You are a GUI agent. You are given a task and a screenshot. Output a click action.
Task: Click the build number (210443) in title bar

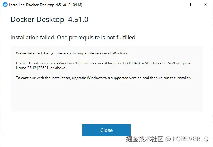coord(75,5)
